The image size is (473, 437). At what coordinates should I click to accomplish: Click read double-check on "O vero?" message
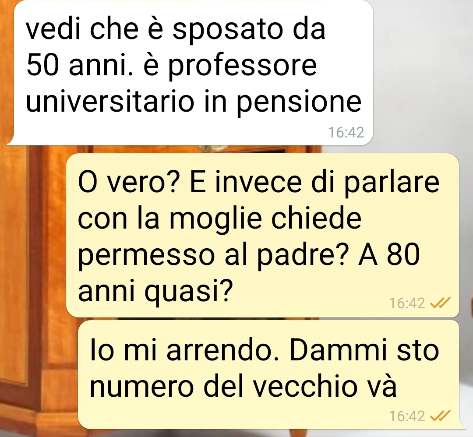(x=440, y=303)
